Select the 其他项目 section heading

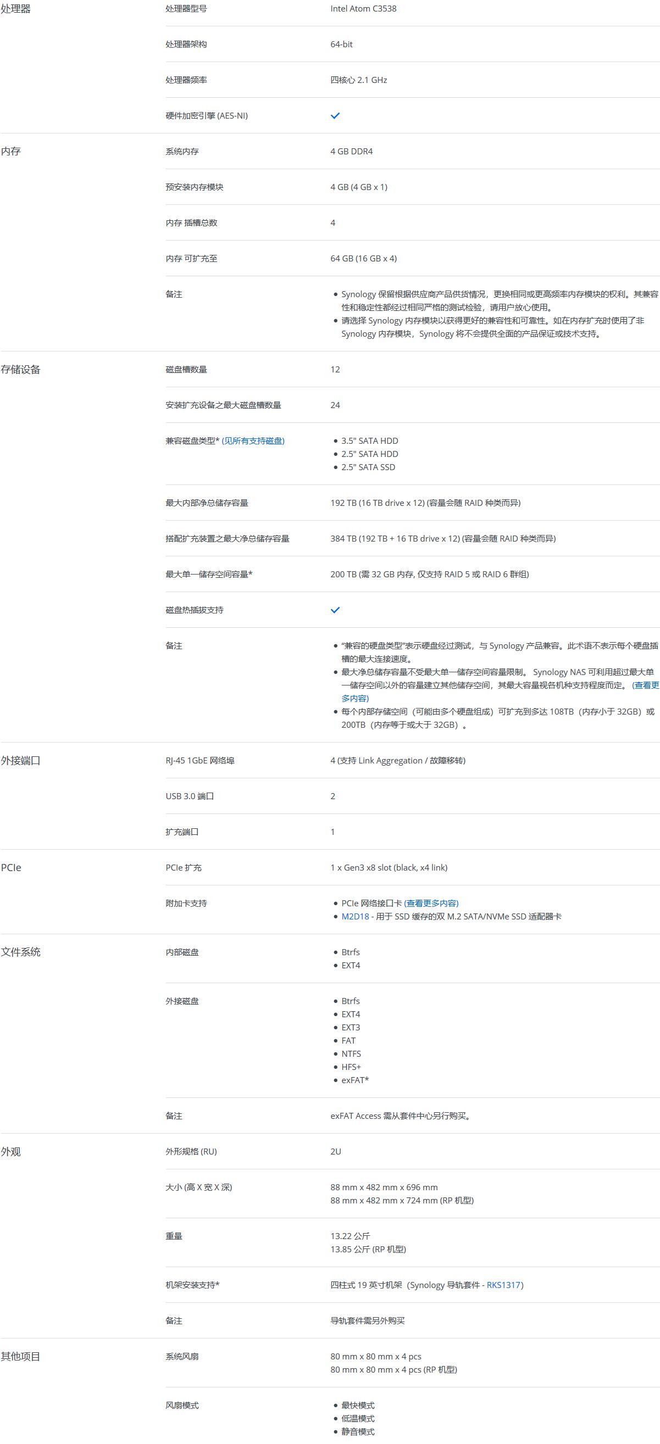(x=21, y=1356)
